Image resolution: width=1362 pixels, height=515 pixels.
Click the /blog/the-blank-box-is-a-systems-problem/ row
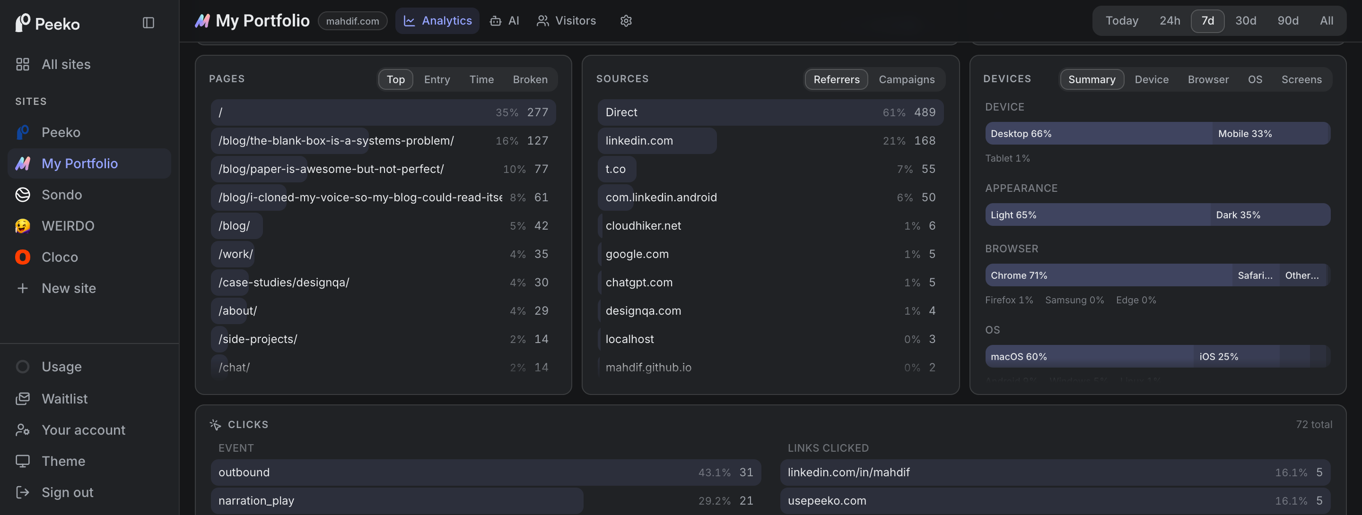tap(384, 140)
